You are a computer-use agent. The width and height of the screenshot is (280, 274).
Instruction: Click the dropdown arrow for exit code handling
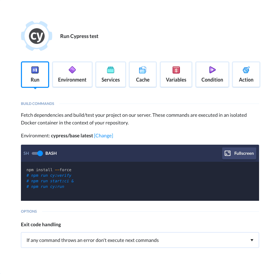(x=252, y=240)
